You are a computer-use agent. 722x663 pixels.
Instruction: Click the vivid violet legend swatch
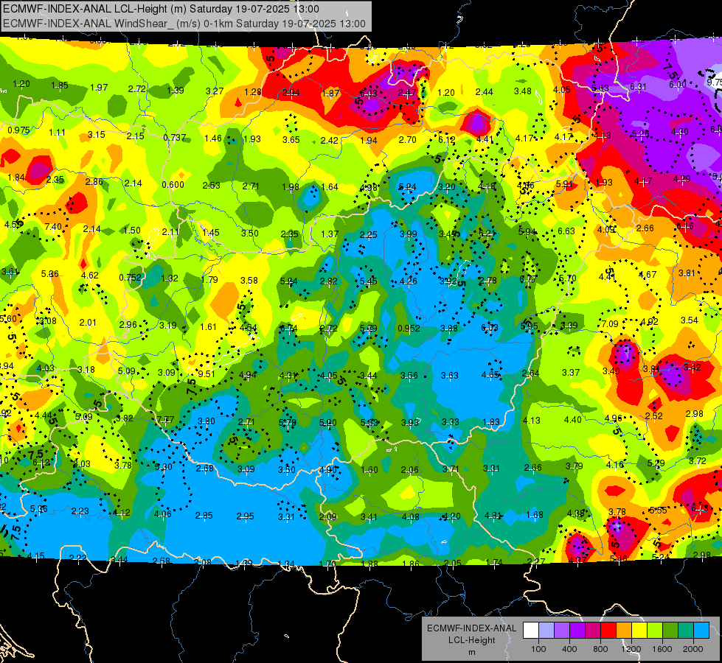(x=577, y=630)
